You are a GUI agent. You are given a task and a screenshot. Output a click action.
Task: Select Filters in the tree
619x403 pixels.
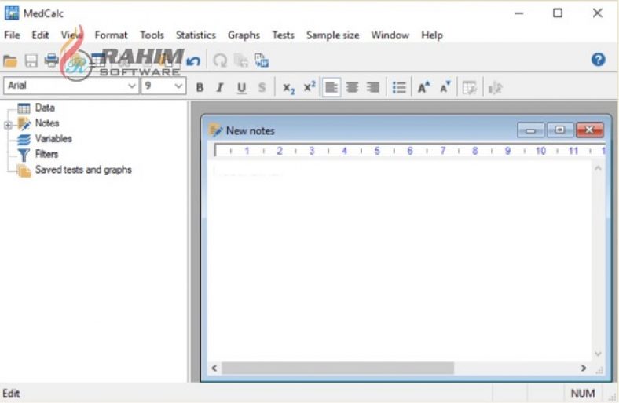(46, 154)
